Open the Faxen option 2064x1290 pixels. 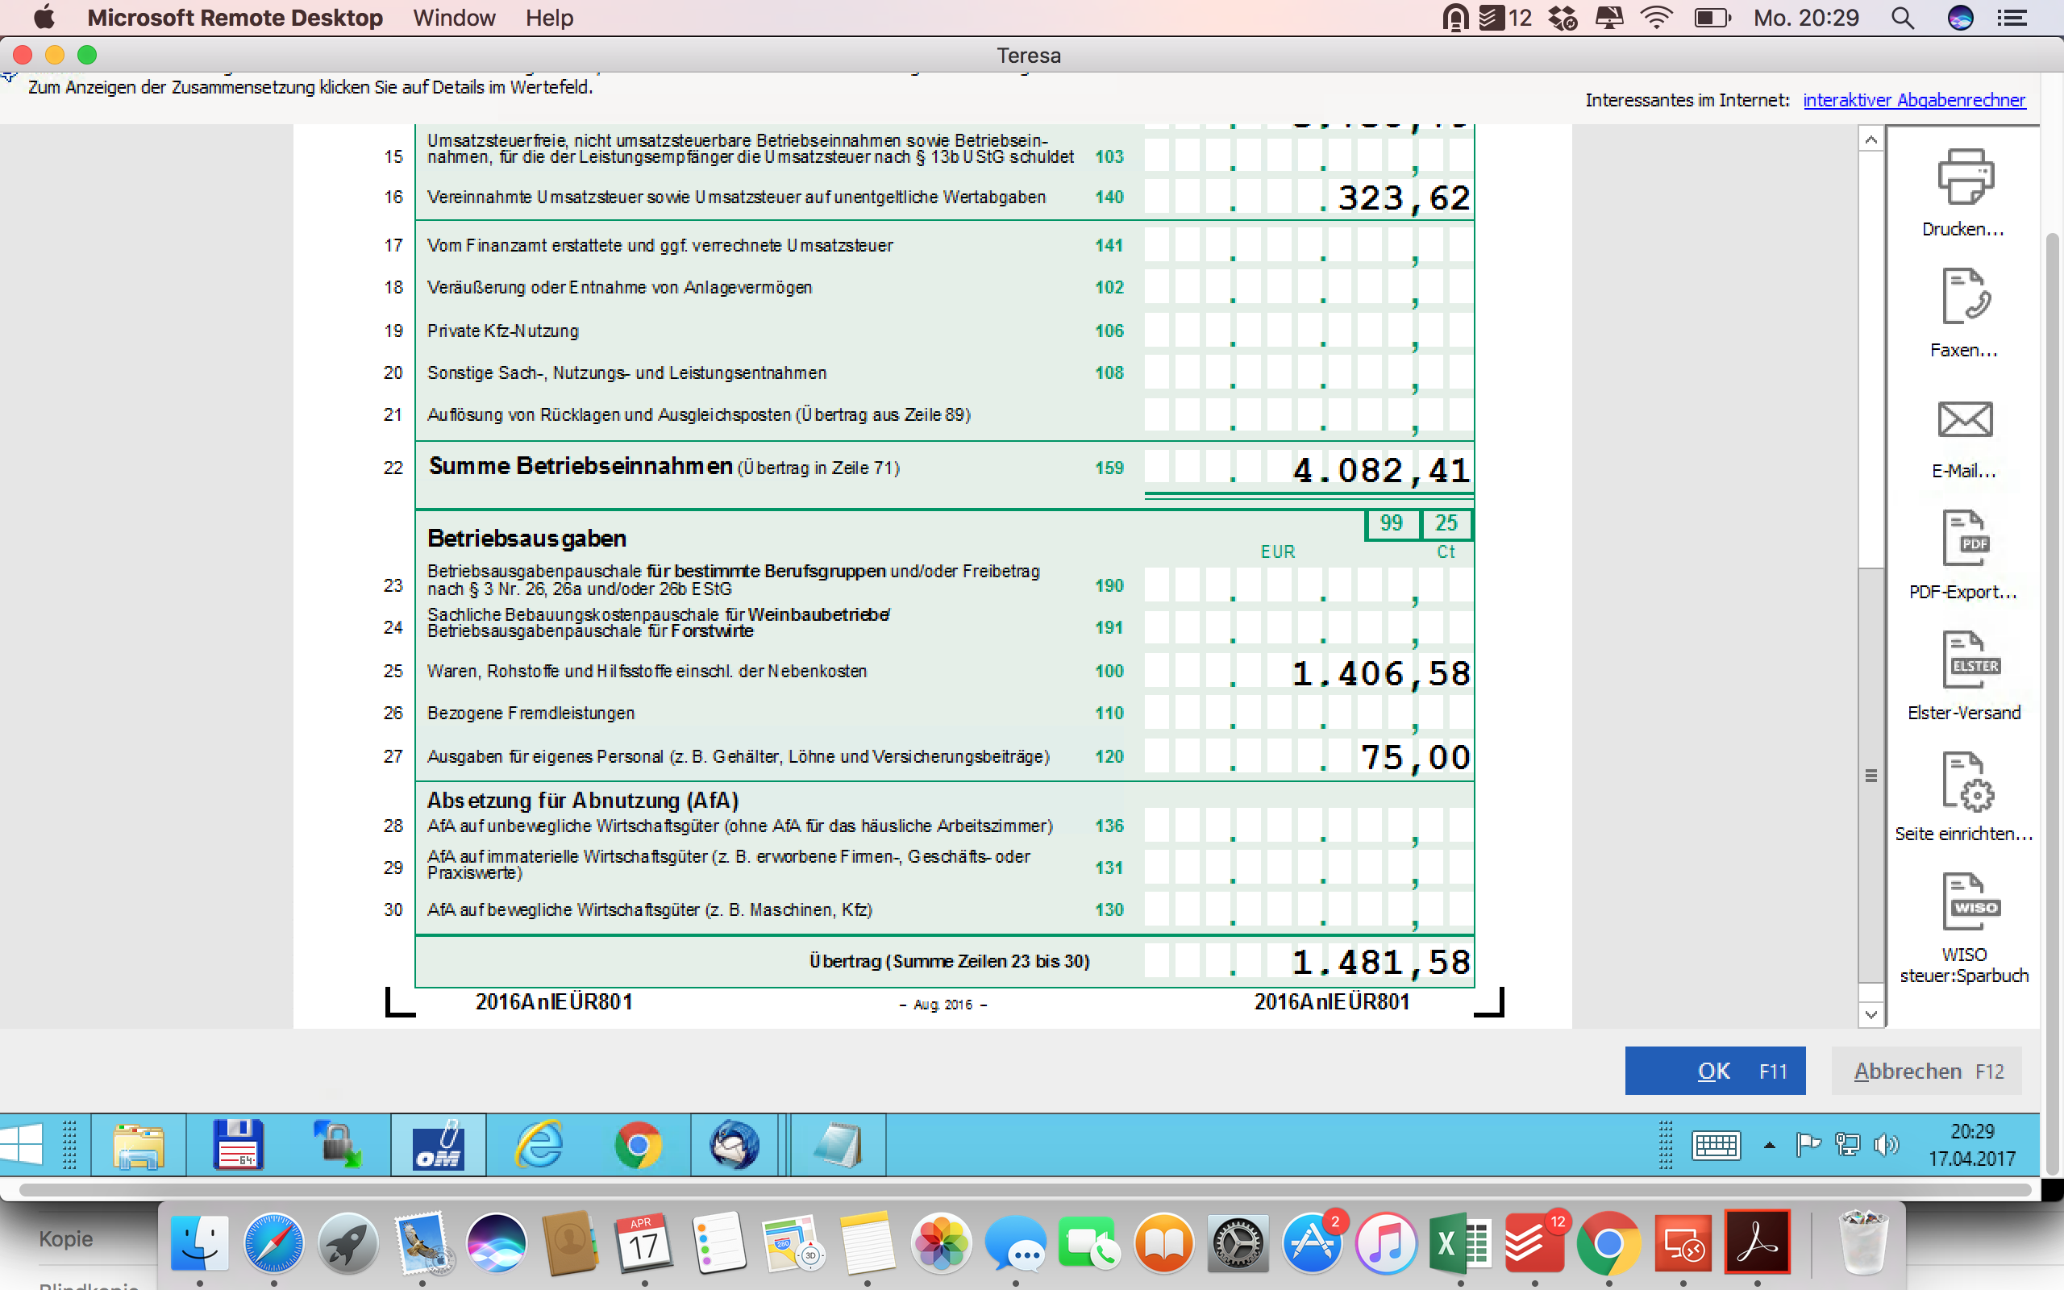1964,296
